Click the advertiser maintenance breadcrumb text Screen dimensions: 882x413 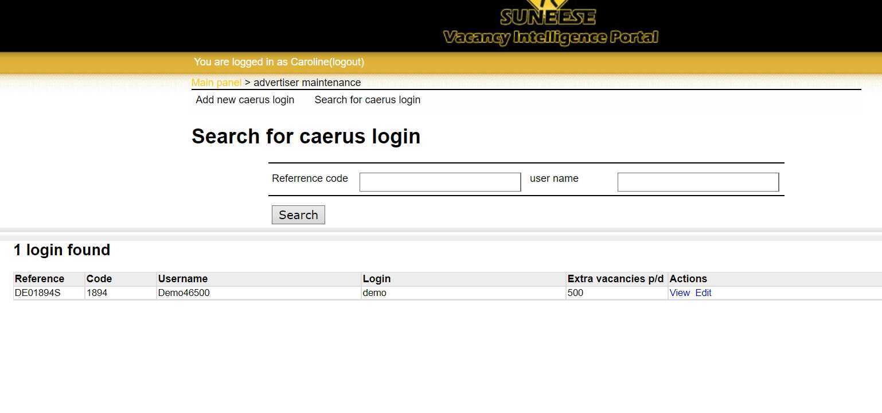pyautogui.click(x=307, y=82)
